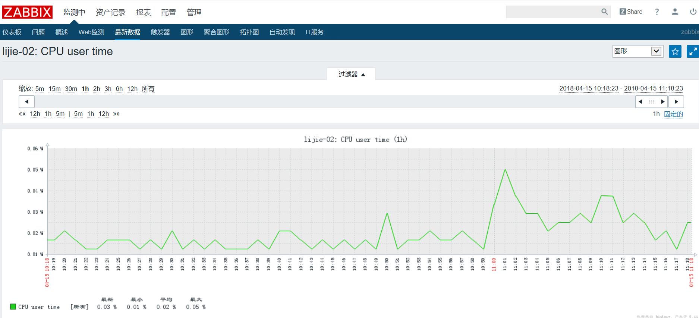
Task: Move back 5m in the navigation row
Action: [x=60, y=114]
